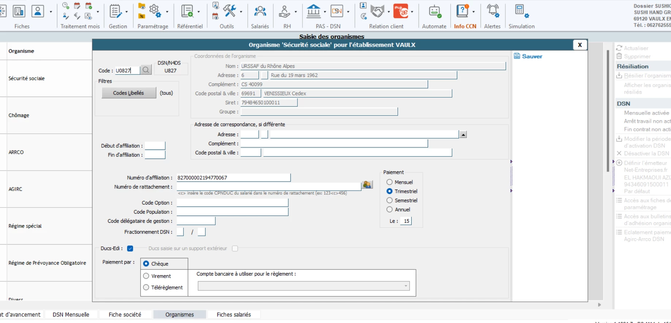Screen dimensions: 671x323
Task: Click the Numéro d'affiliation input field
Action: click(x=234, y=178)
